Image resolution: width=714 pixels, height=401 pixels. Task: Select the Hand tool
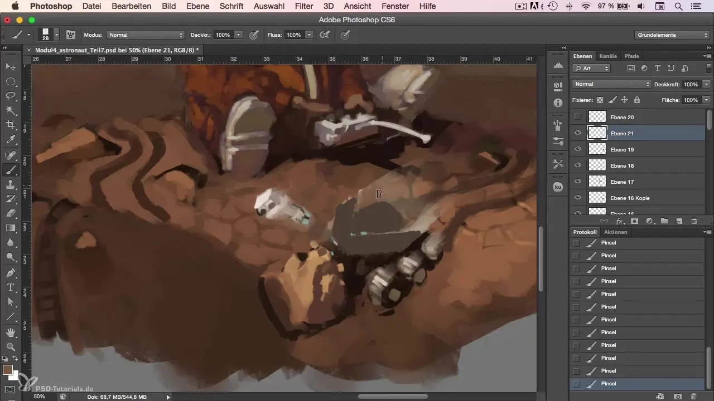point(10,332)
